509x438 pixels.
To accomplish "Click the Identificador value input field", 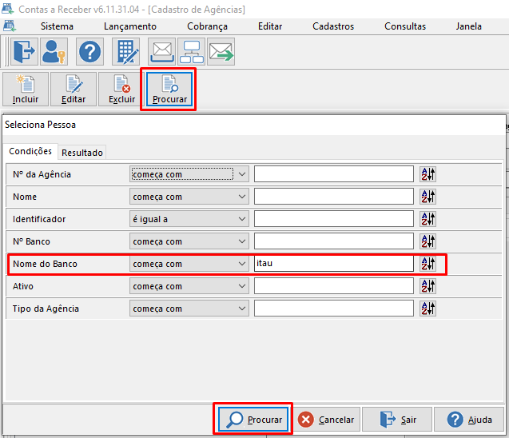I will 334,219.
